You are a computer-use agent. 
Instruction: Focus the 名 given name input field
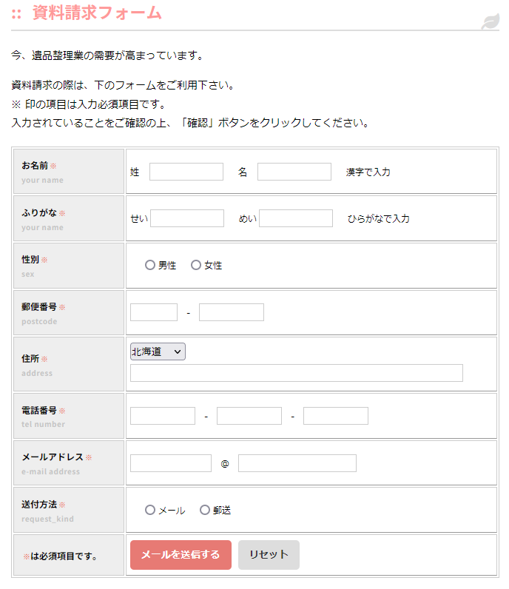[x=294, y=172]
